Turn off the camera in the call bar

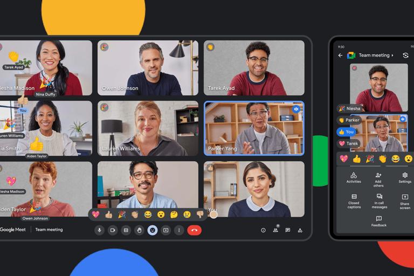pyautogui.click(x=113, y=230)
